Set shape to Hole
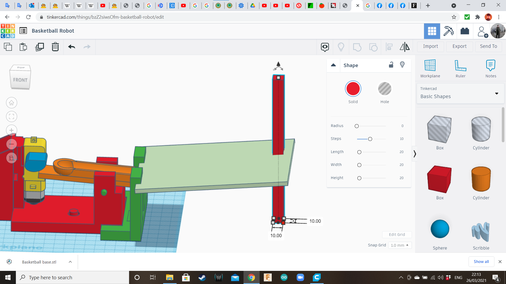Image resolution: width=506 pixels, height=284 pixels. coord(385,89)
